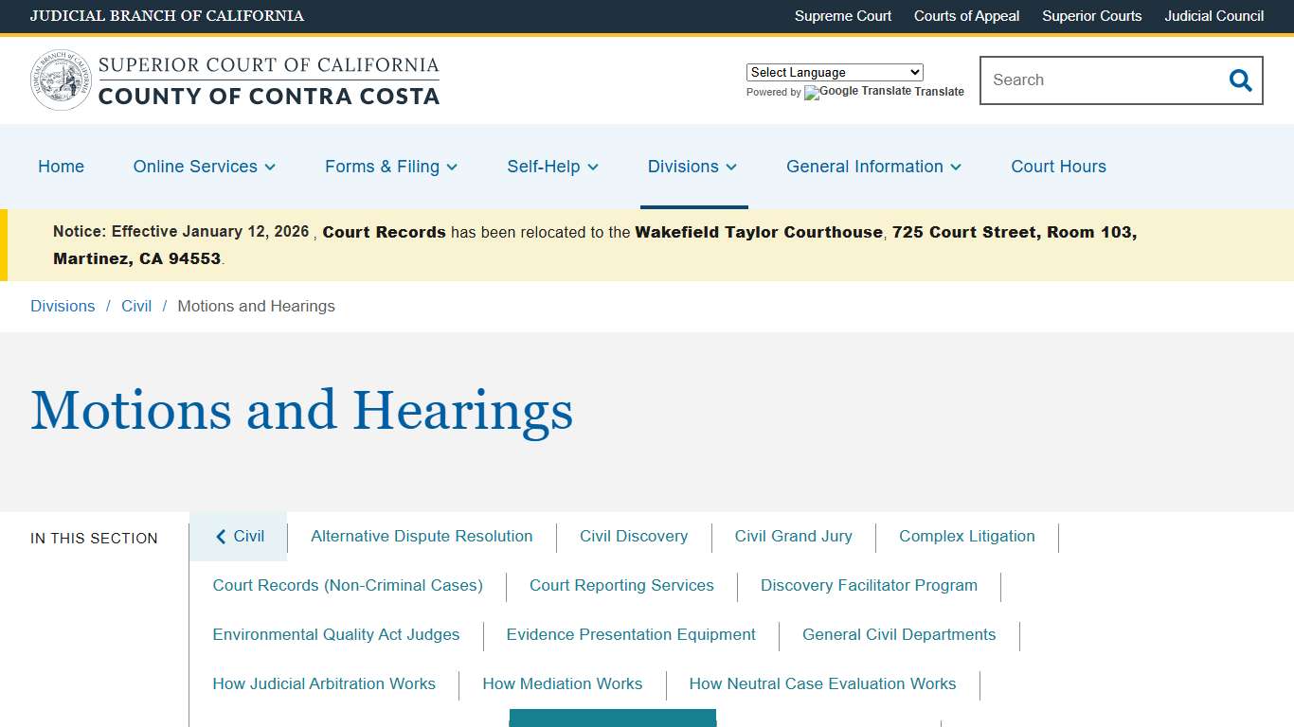1294x727 pixels.
Task: Expand the Online Services chevron icon
Action: 270,167
